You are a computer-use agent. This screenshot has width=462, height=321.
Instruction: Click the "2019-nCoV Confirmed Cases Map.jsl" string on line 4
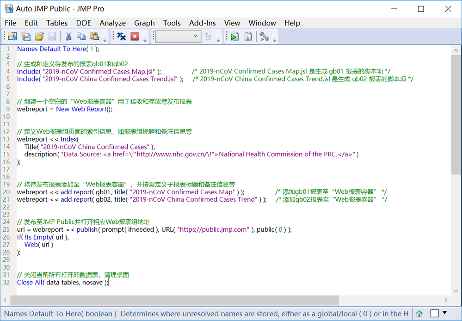pos(99,72)
